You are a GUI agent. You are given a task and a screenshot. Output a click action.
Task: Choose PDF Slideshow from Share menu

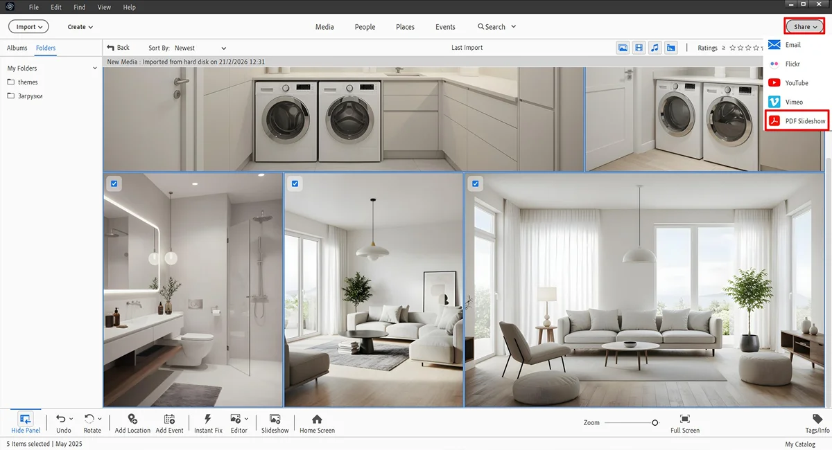(805, 121)
